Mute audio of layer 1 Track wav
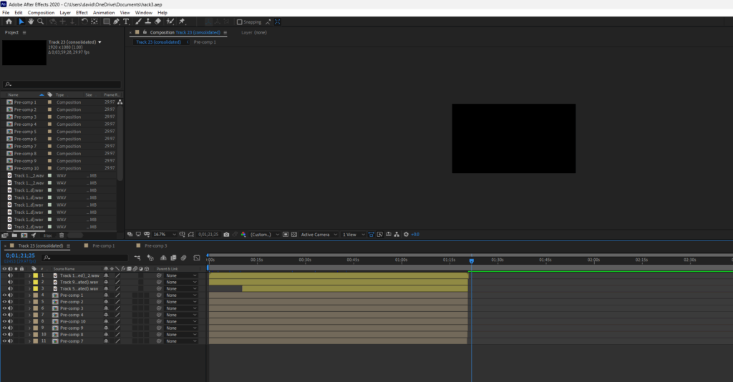 point(10,275)
